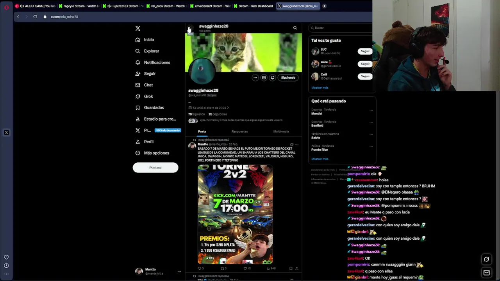Click history clock icon in Opera sidebar

[6, 266]
